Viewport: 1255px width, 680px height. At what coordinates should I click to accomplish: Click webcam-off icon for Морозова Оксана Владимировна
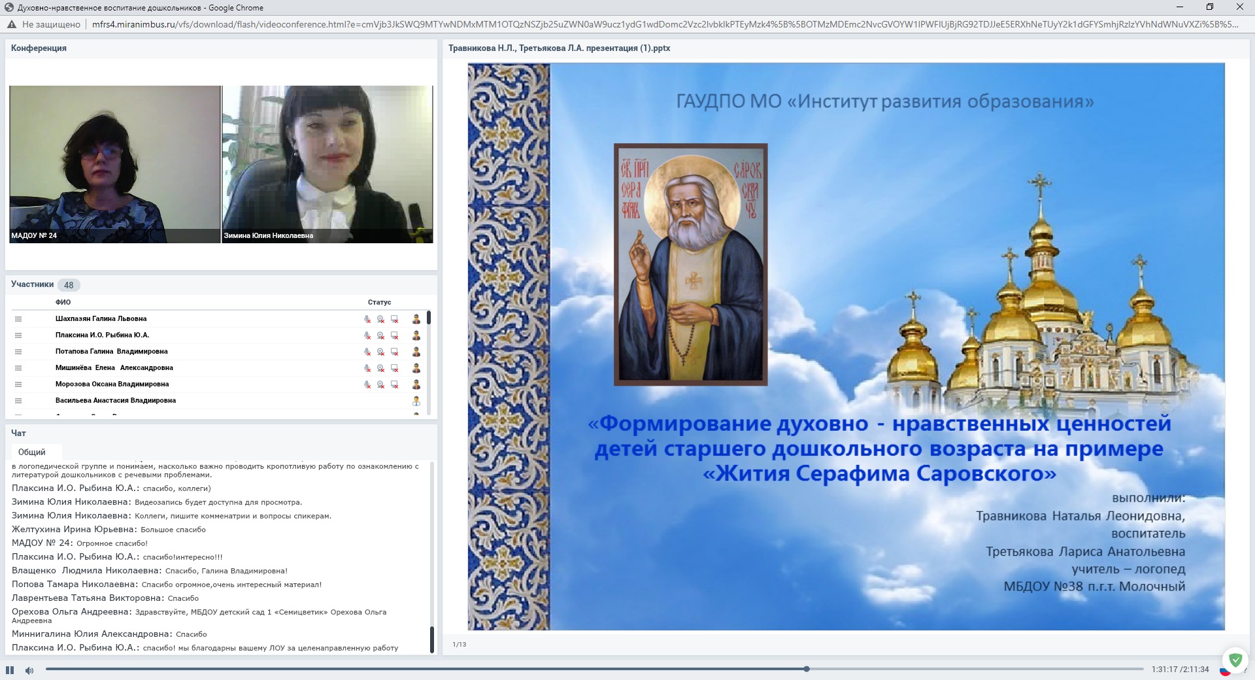coord(381,384)
